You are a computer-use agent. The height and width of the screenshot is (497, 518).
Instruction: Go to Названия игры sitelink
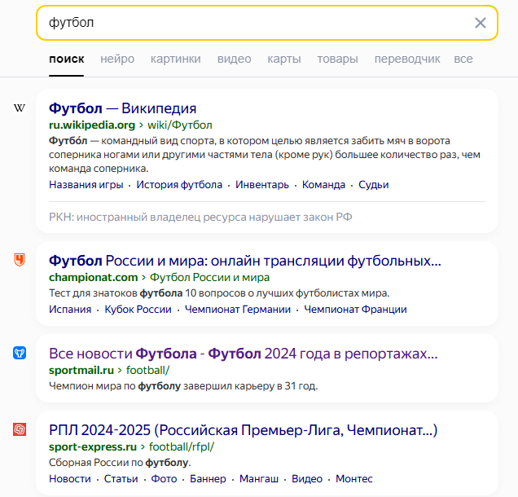(x=86, y=184)
